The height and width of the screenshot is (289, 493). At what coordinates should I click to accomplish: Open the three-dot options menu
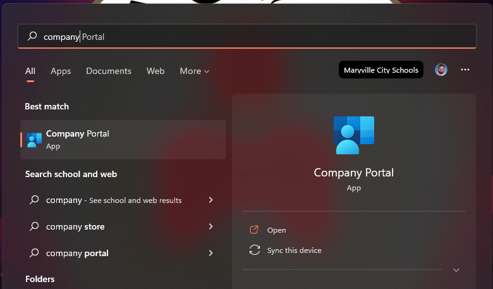[465, 70]
